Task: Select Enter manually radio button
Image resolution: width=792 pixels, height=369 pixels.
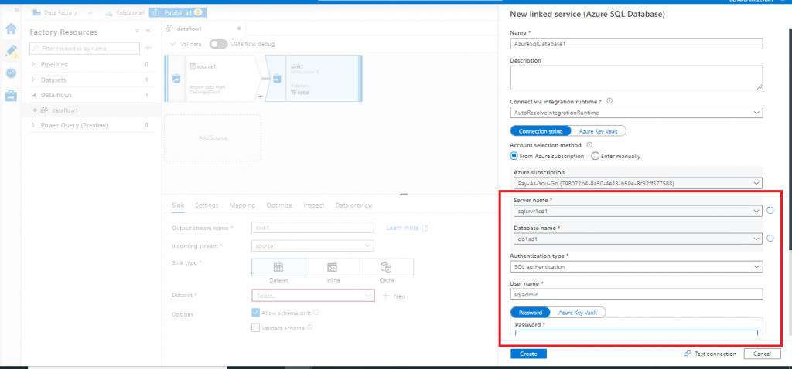Action: pyautogui.click(x=595, y=156)
